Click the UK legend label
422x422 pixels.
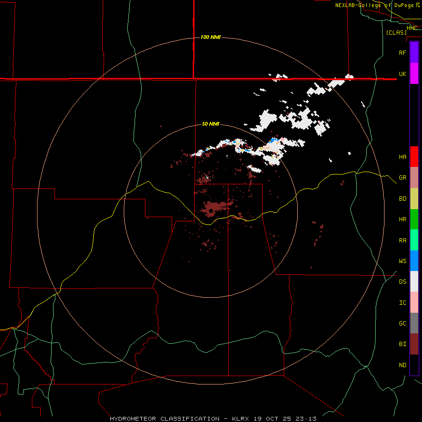403,74
